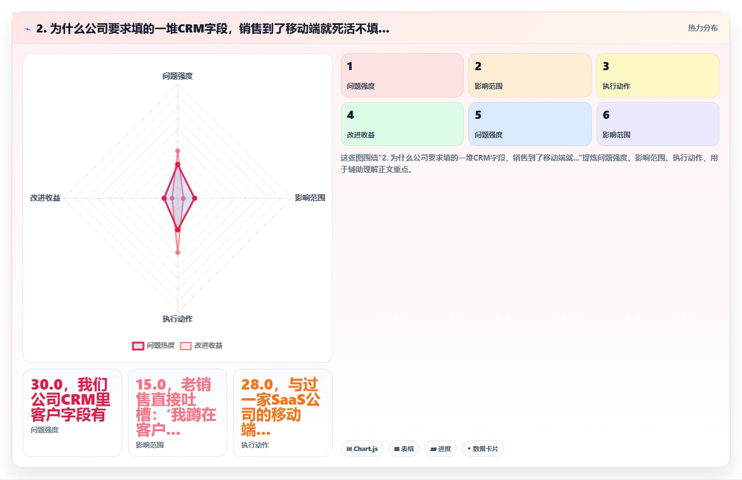
Task: Select the red card numbered 1 问题强度
Action: tap(402, 75)
